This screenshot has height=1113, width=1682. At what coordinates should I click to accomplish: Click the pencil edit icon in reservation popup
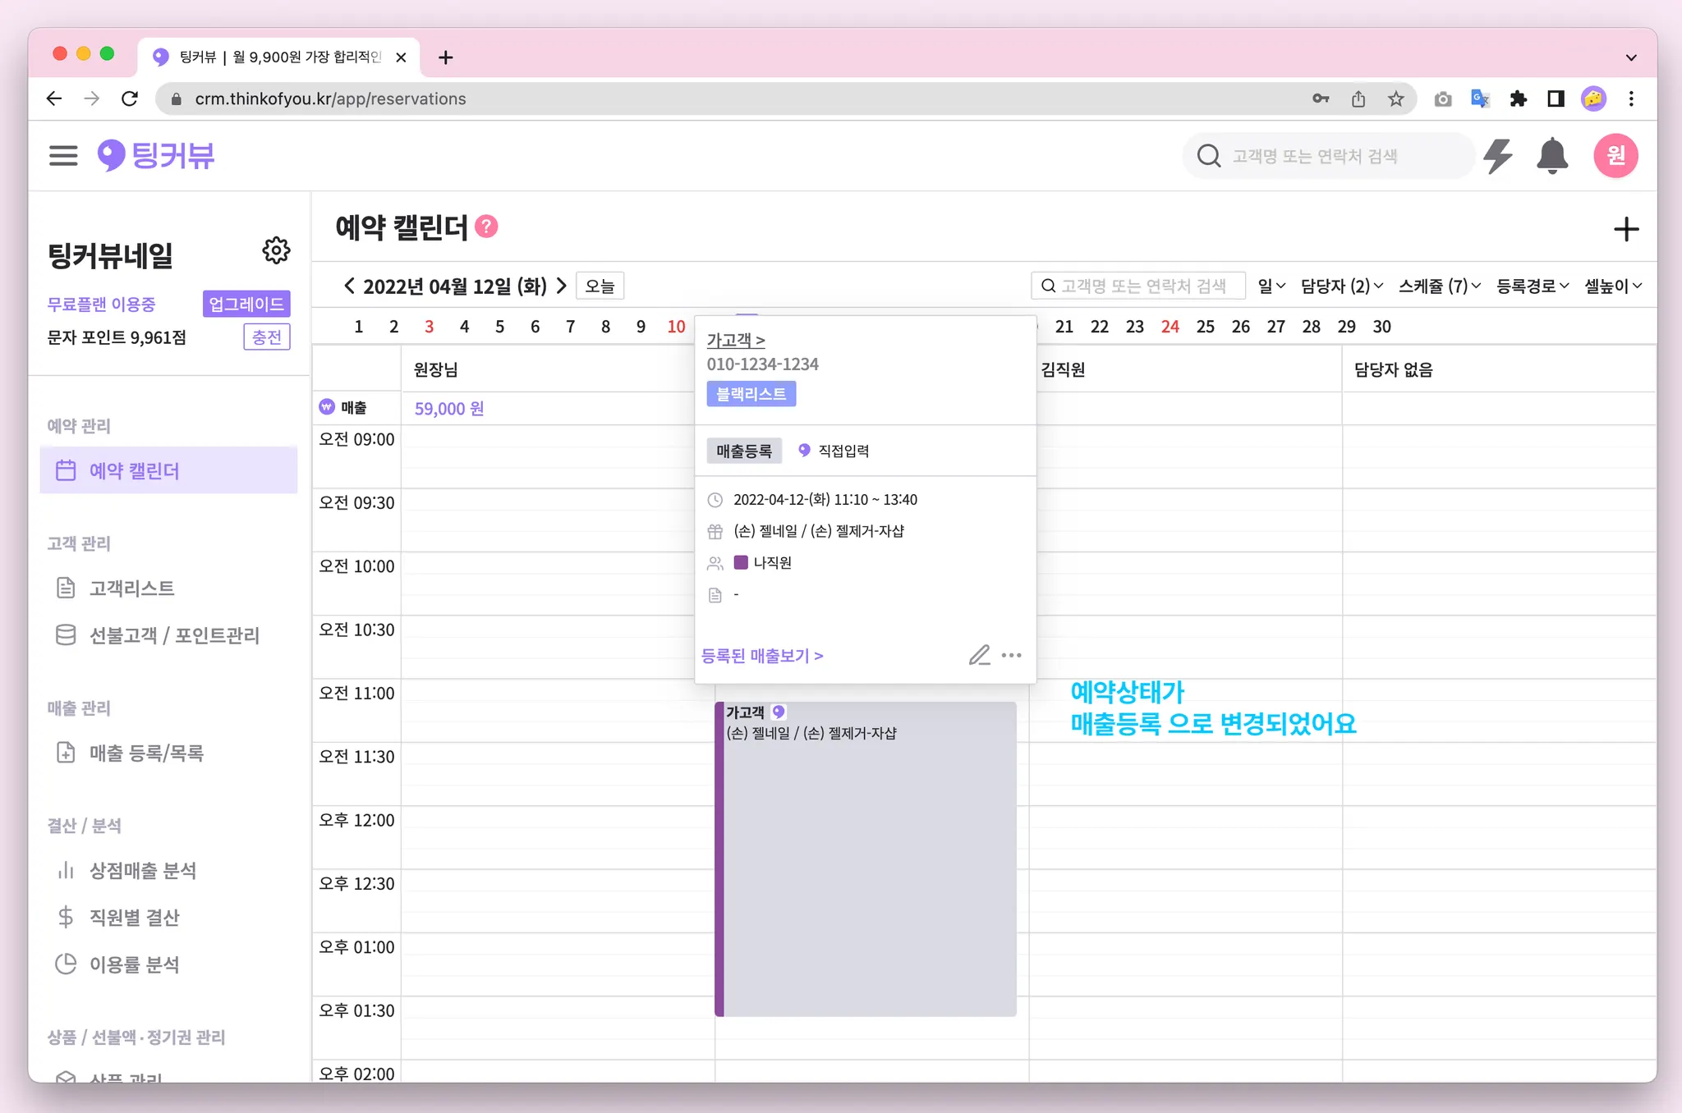click(979, 655)
